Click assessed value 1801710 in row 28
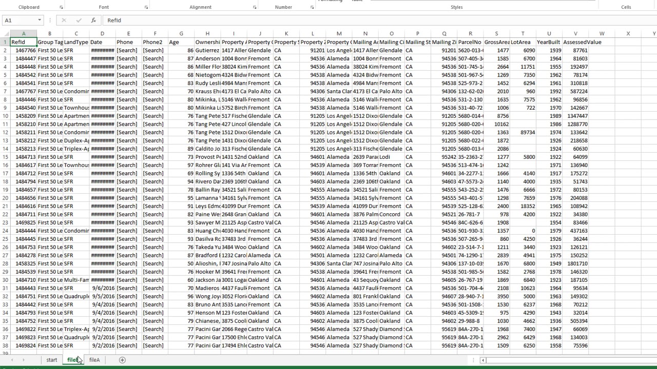 click(575, 263)
